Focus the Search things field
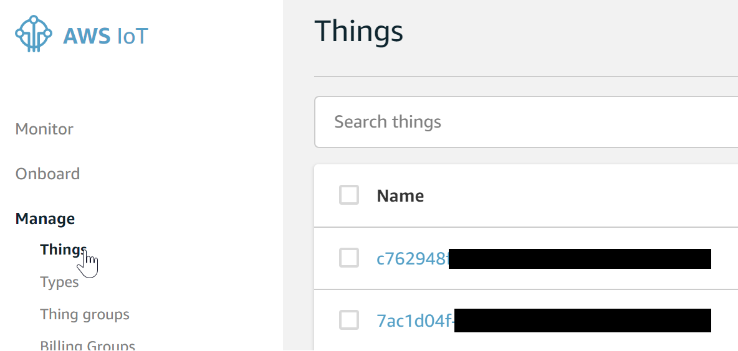 pyautogui.click(x=524, y=122)
